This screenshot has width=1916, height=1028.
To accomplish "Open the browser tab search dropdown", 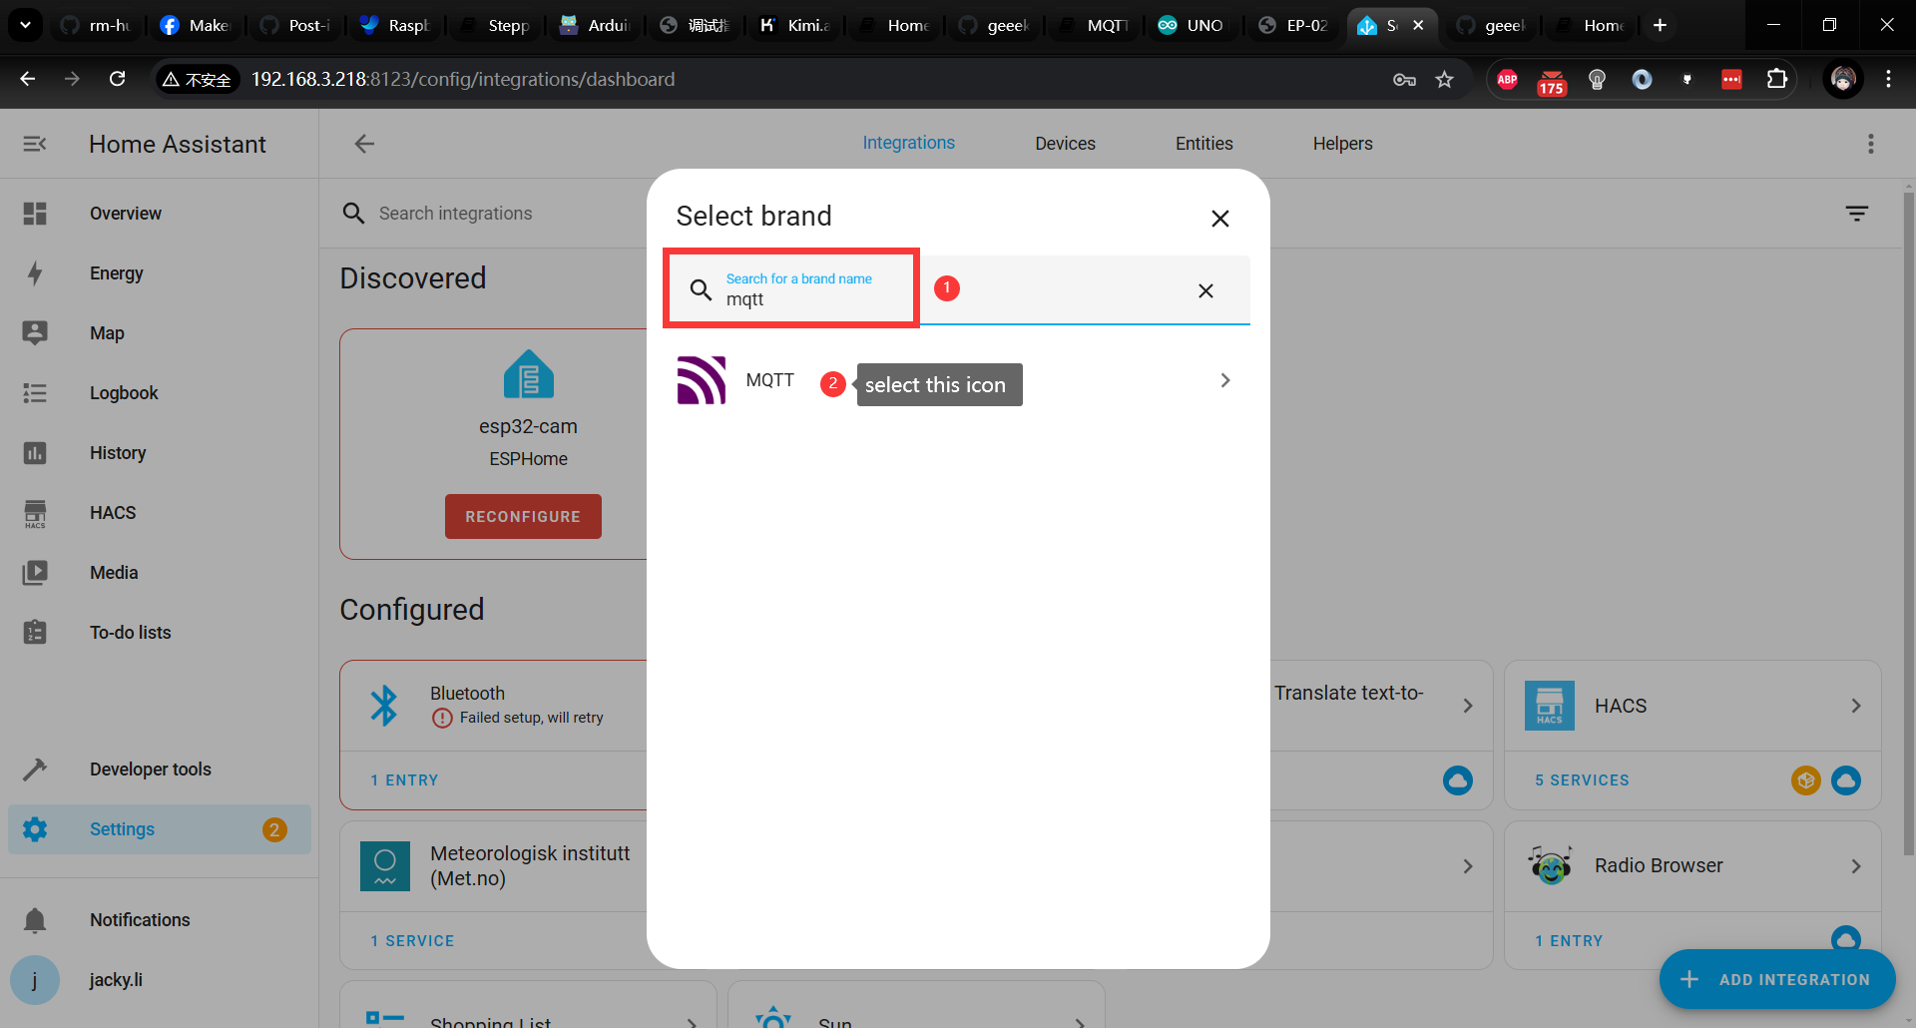I will click(25, 25).
